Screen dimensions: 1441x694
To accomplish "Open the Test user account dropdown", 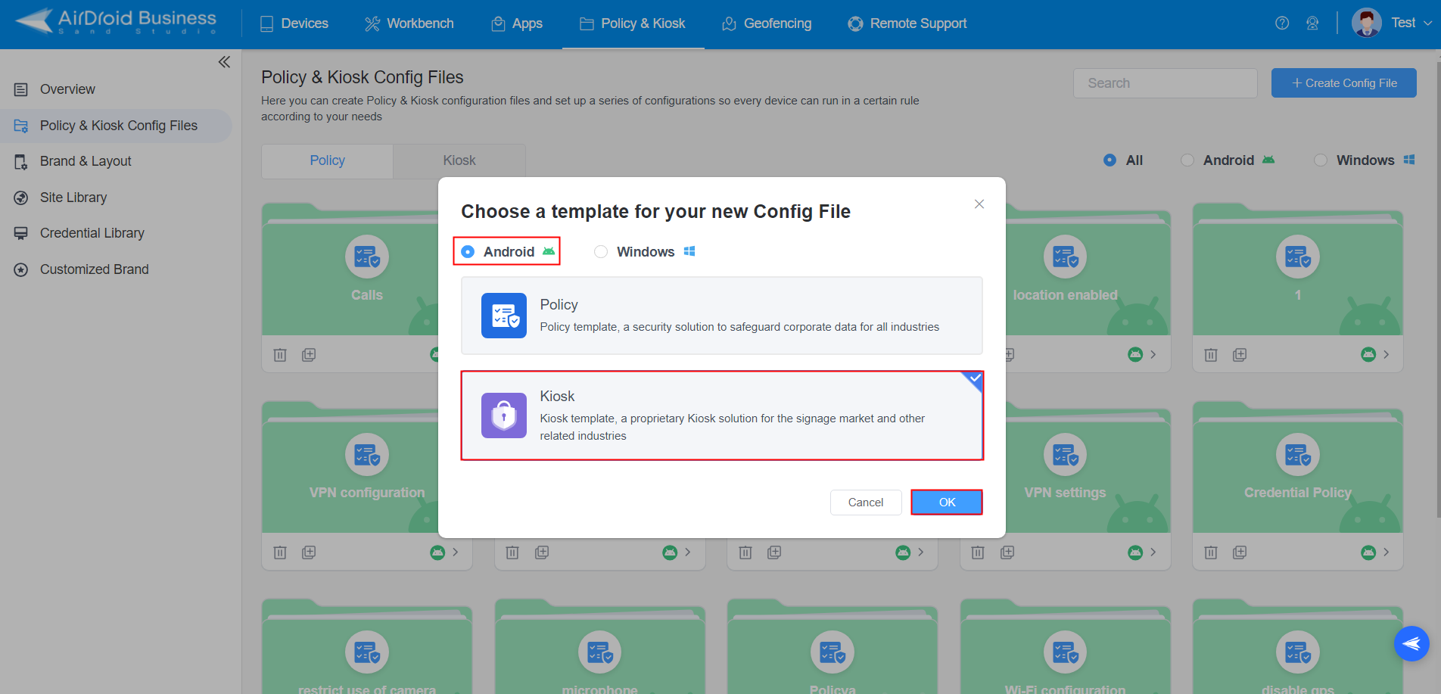I will 1393,23.
